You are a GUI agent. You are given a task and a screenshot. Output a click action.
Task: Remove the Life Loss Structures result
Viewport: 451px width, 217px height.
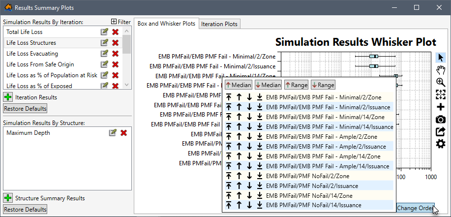[116, 43]
